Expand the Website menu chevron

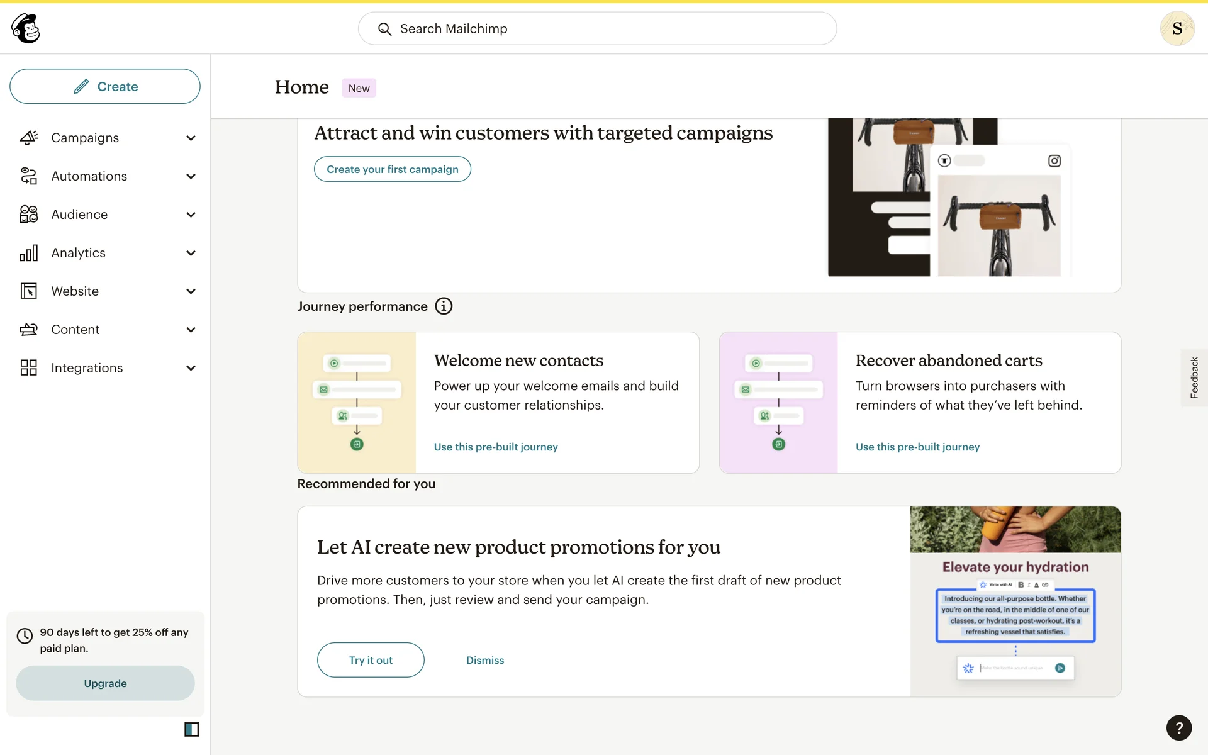click(x=191, y=291)
